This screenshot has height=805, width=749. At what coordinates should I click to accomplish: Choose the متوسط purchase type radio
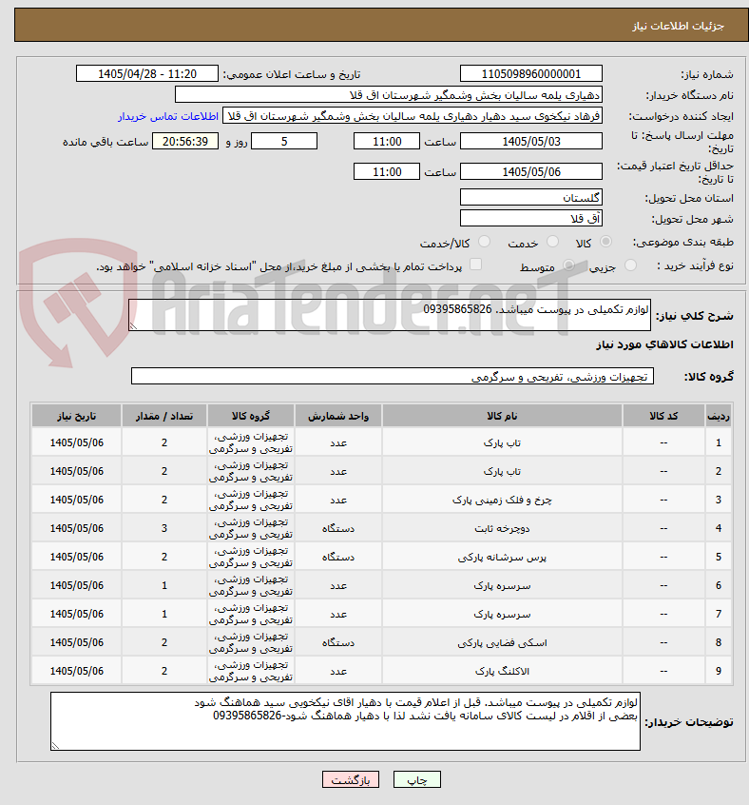568,265
